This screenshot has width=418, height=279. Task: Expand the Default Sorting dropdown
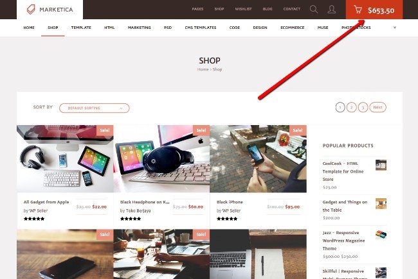tap(95, 108)
